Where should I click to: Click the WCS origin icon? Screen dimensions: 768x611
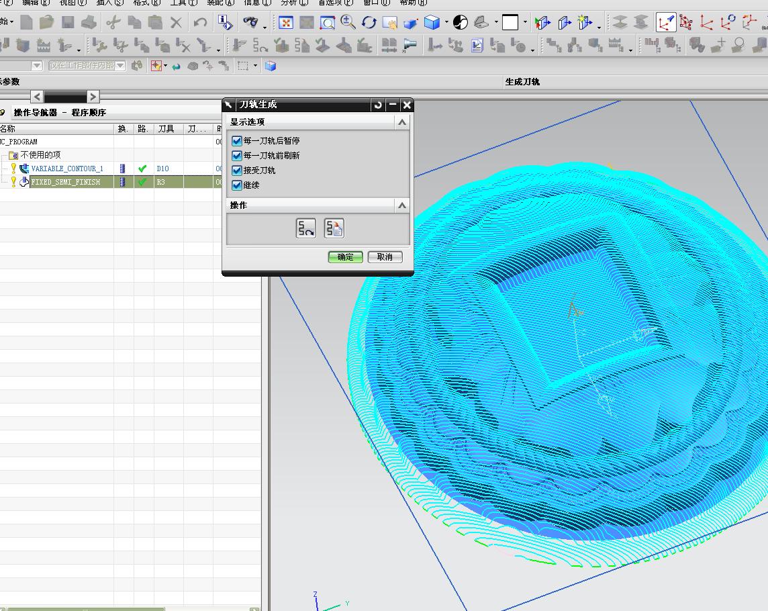coord(706,23)
